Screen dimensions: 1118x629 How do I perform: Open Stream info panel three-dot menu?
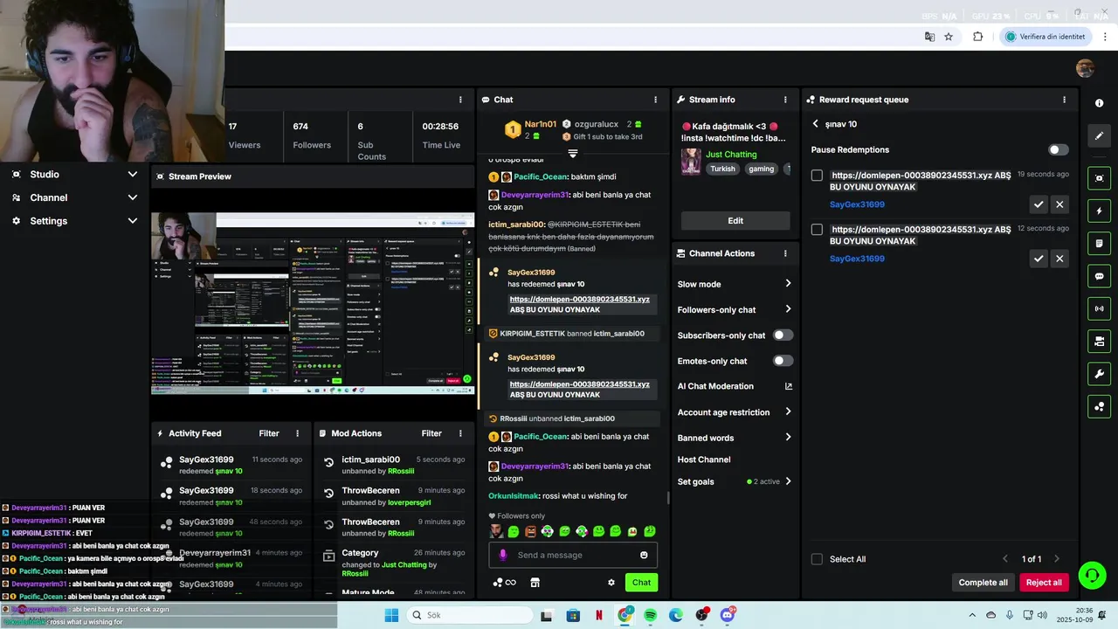785,100
